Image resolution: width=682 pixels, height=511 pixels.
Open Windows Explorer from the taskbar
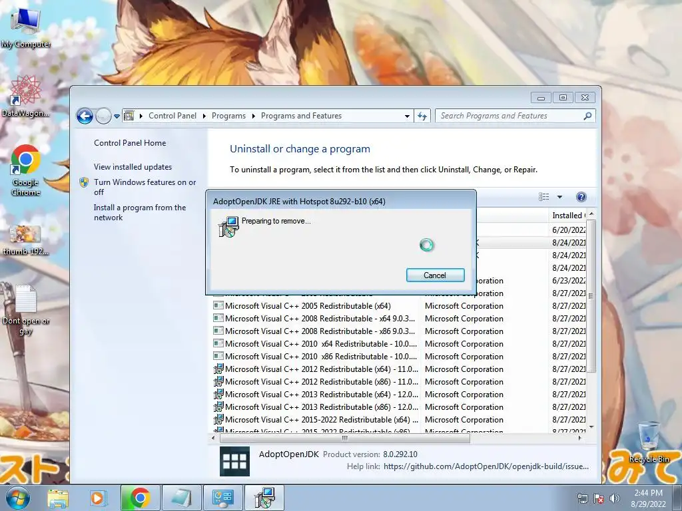tap(59, 498)
